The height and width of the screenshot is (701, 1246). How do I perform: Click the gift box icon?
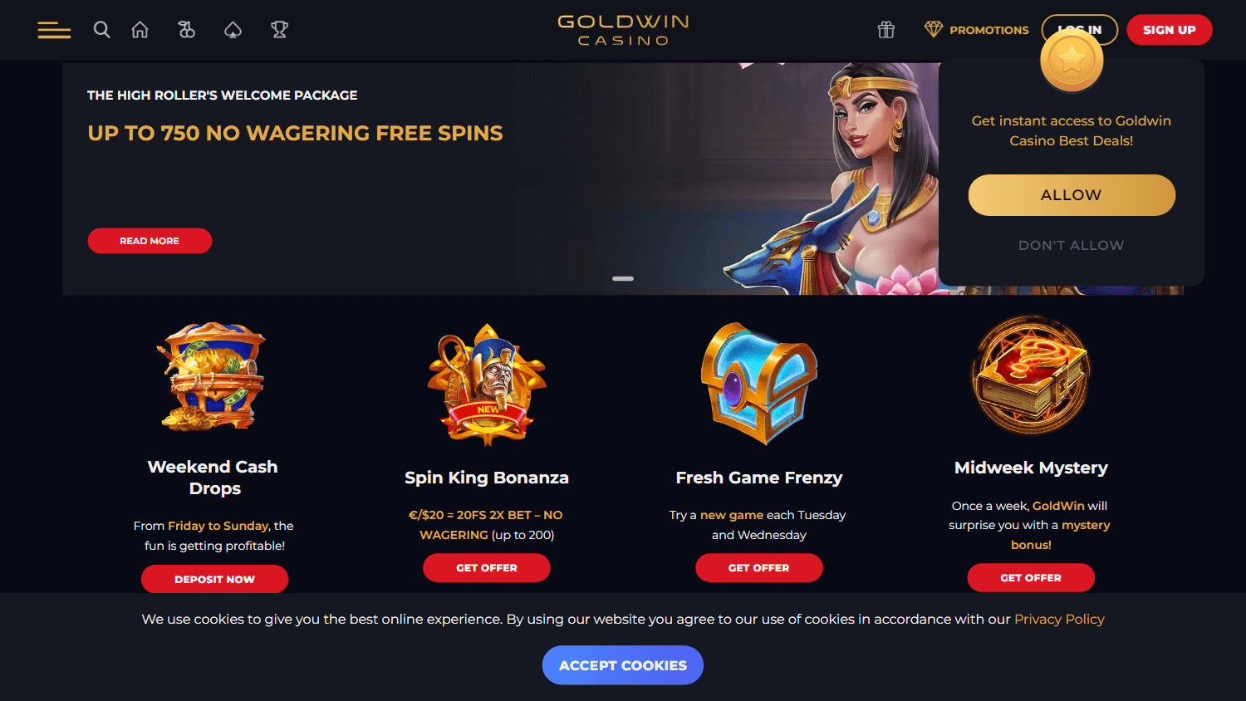886,30
